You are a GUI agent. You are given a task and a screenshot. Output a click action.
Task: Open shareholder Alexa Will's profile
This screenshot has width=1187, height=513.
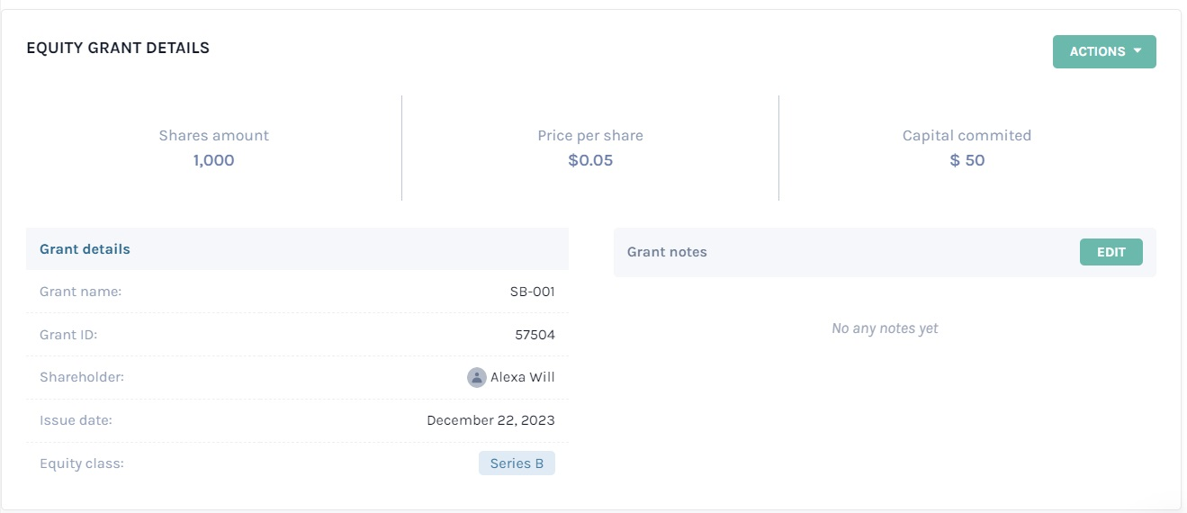click(523, 377)
